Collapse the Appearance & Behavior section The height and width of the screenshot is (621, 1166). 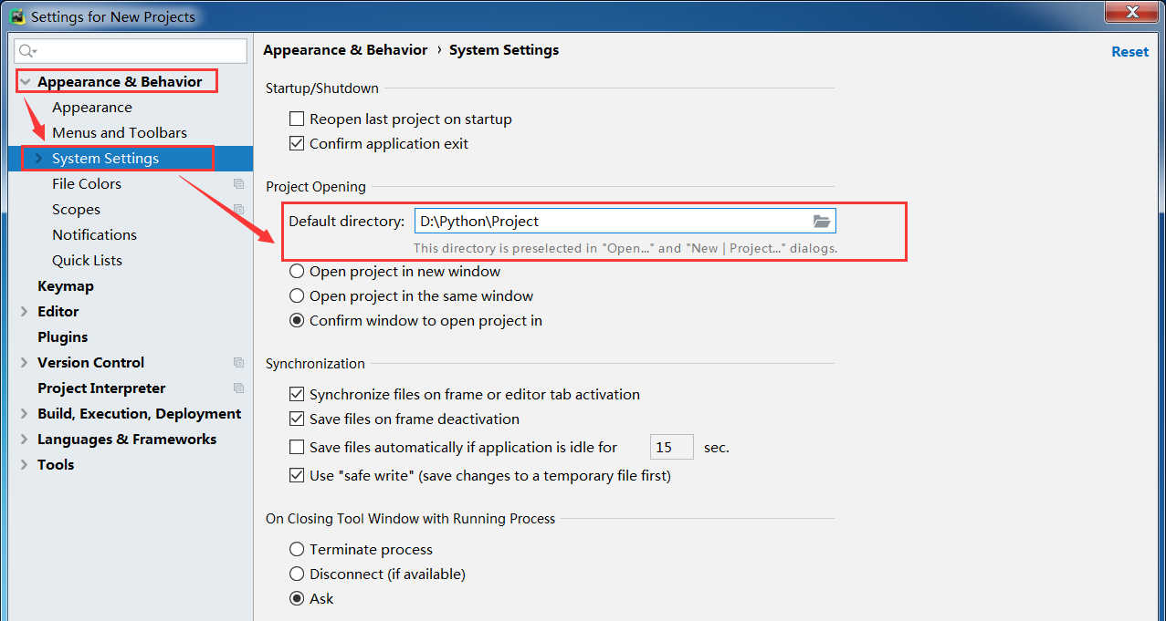point(25,82)
